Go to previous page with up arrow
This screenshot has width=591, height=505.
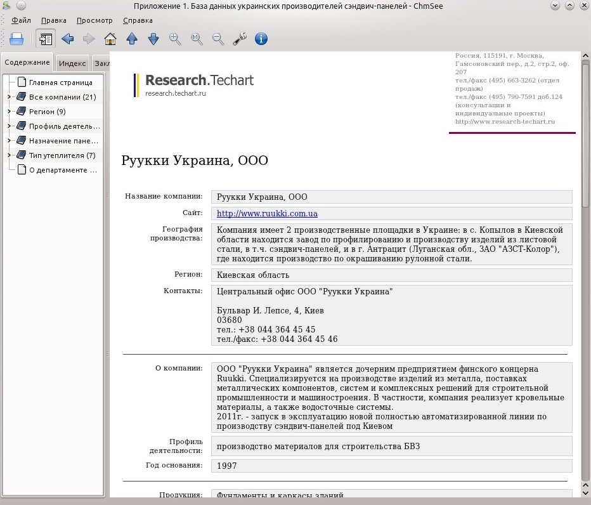[x=132, y=39]
